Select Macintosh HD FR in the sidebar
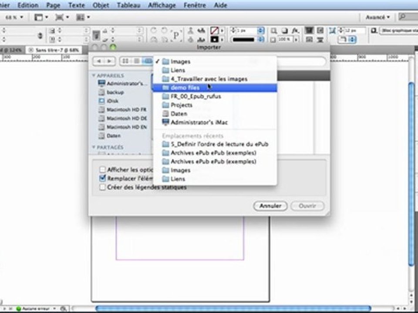418x313 pixels. click(123, 110)
